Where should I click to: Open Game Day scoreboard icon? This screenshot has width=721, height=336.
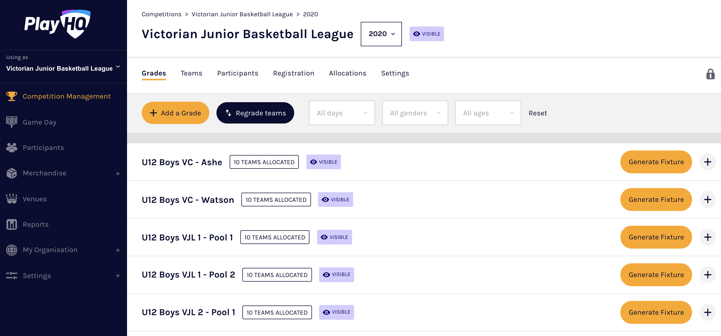(11, 122)
